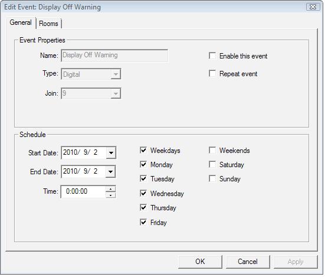Click the Cancel button
Screen dimensions: 325x277
tap(248, 262)
